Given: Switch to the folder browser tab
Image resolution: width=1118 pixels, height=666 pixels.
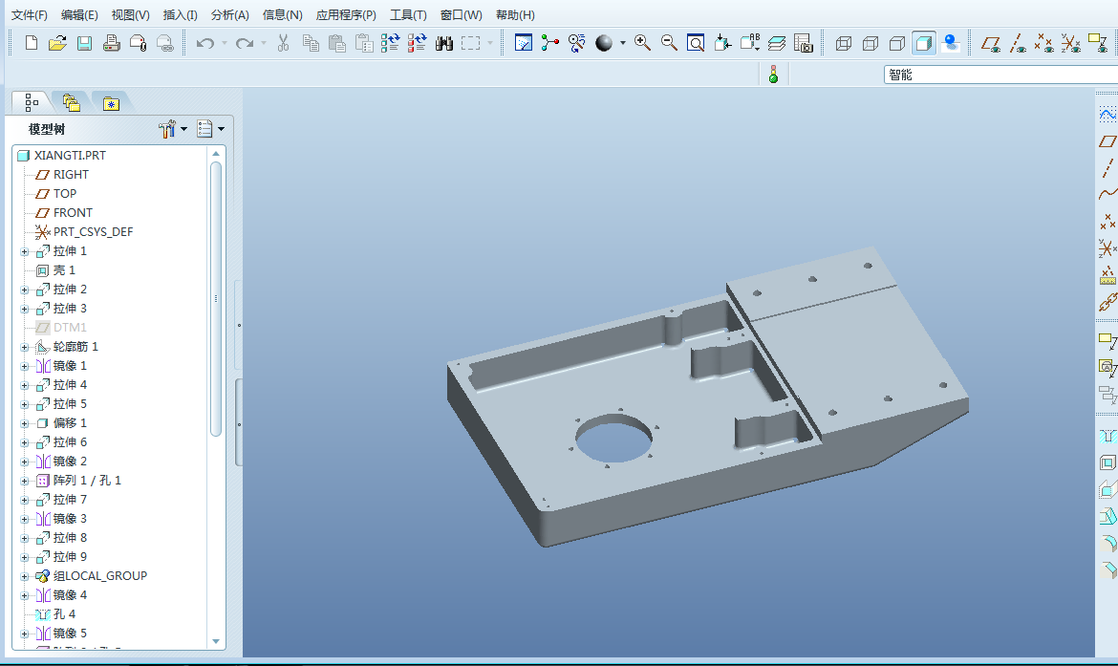Looking at the screenshot, I should tap(72, 102).
